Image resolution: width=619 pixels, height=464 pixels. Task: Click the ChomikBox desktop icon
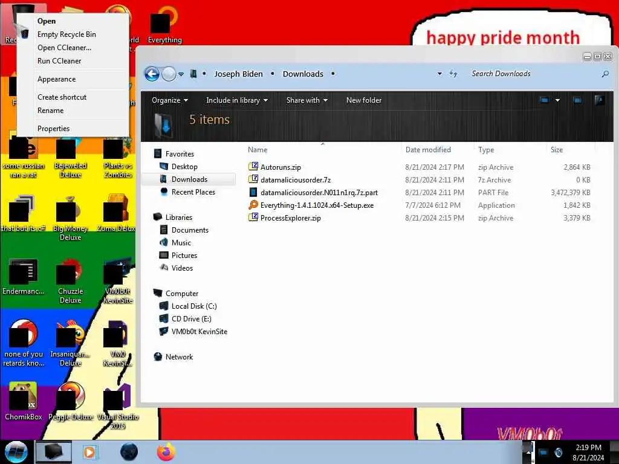(x=23, y=401)
